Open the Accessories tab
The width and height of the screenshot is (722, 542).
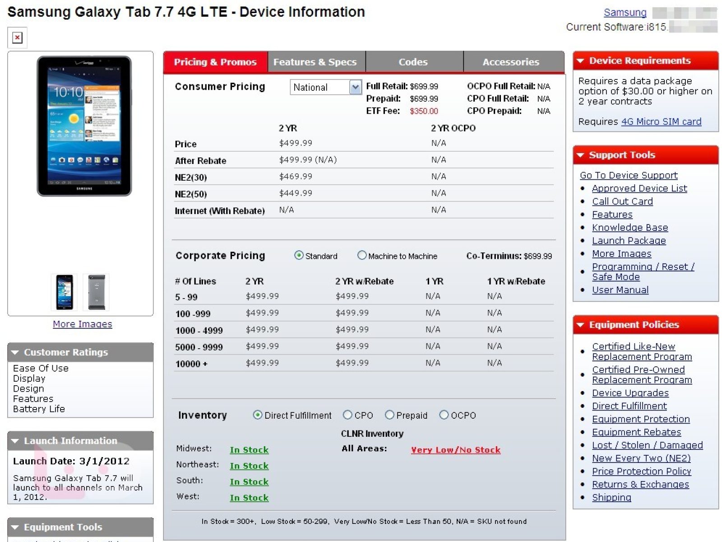pos(511,62)
